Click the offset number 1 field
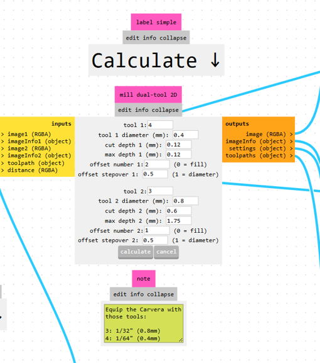320x363 pixels. coord(157,164)
